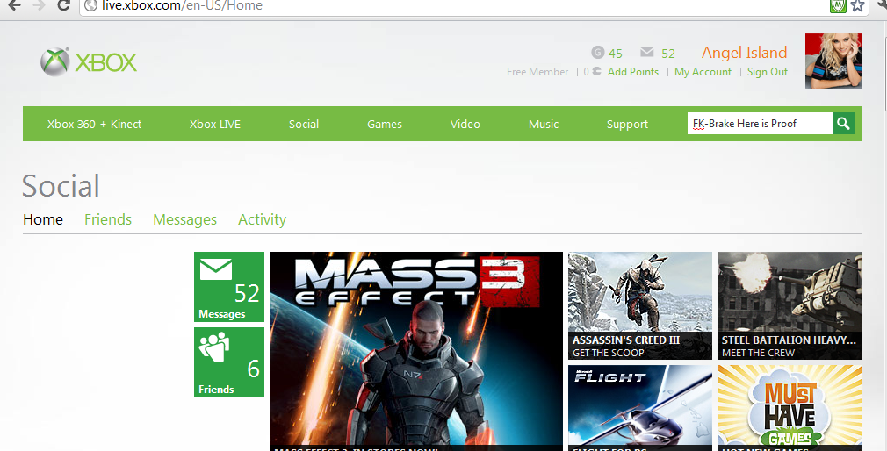Screen dimensions: 887x451
Task: Click the browser back arrow
Action: pyautogui.click(x=13, y=5)
